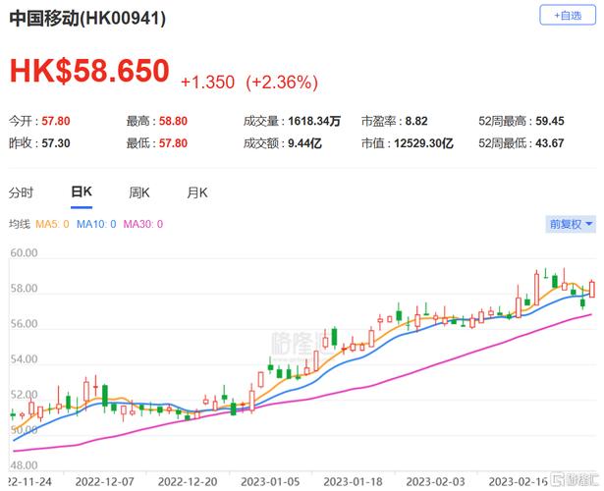Switch to the 分时 intraday tab
The image size is (604, 491).
tap(22, 192)
